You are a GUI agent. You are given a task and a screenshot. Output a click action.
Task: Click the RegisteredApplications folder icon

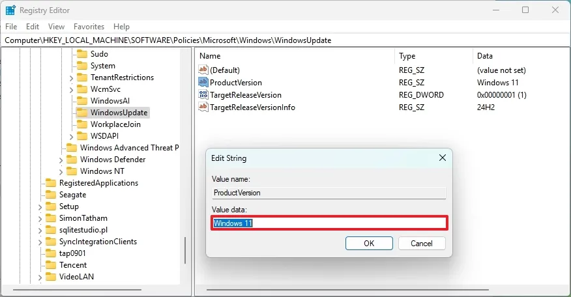[x=51, y=183]
